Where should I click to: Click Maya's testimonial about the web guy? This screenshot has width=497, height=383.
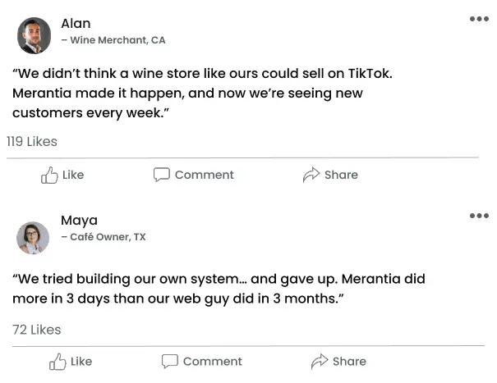click(x=219, y=289)
